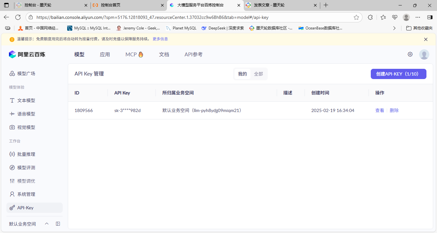View site information lock icon
Screen dimensions: 437x233
(x=31, y=17)
